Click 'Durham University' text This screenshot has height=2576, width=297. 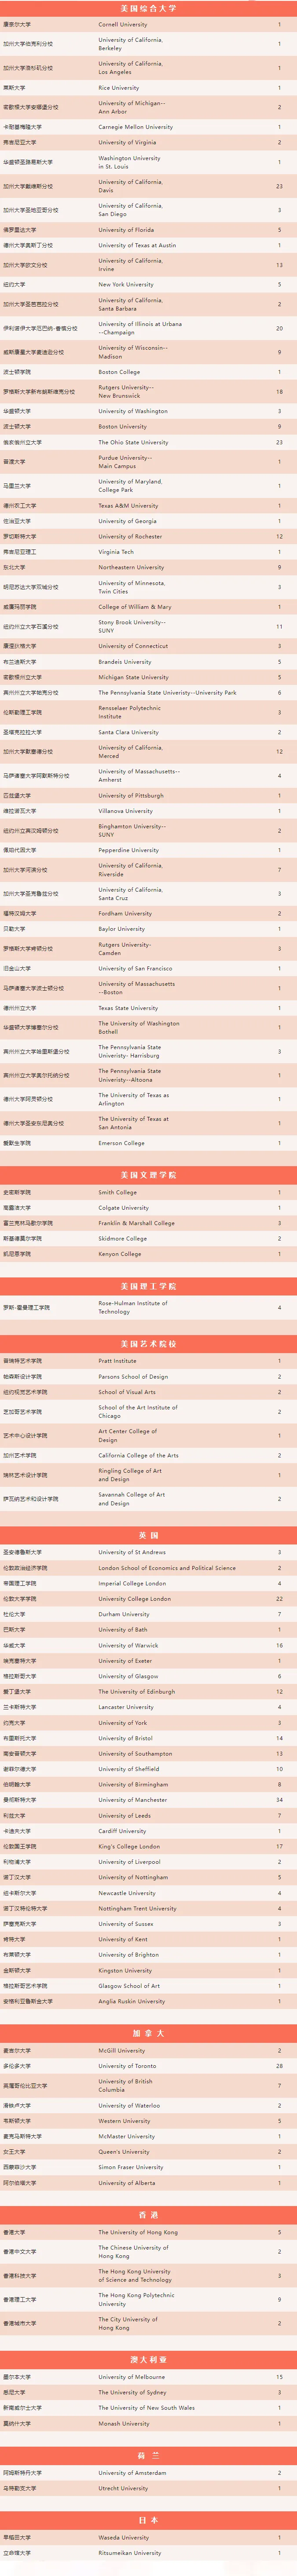124,1614
